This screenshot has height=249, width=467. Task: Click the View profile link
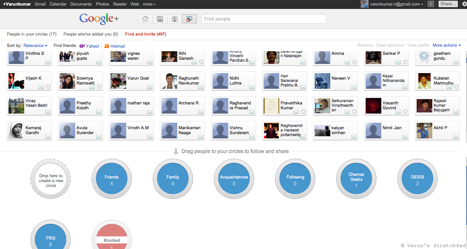pos(418,45)
